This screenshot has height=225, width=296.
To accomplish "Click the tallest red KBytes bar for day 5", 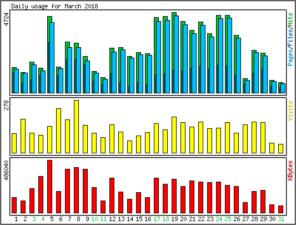I will (49, 187).
